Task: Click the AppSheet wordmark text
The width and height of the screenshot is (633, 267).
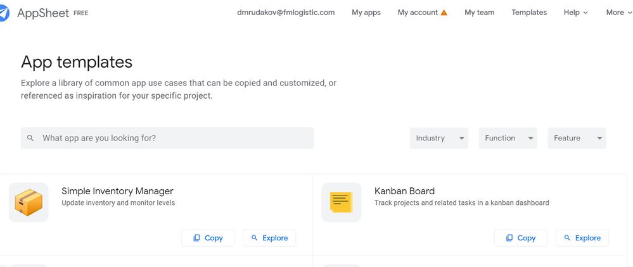Action: (x=43, y=13)
